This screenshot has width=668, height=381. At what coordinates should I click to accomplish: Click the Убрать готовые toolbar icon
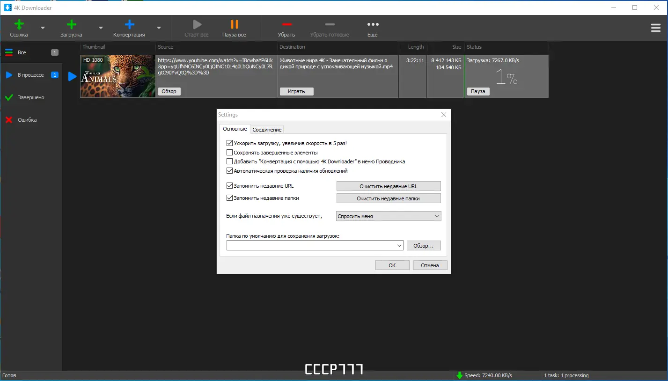click(330, 24)
